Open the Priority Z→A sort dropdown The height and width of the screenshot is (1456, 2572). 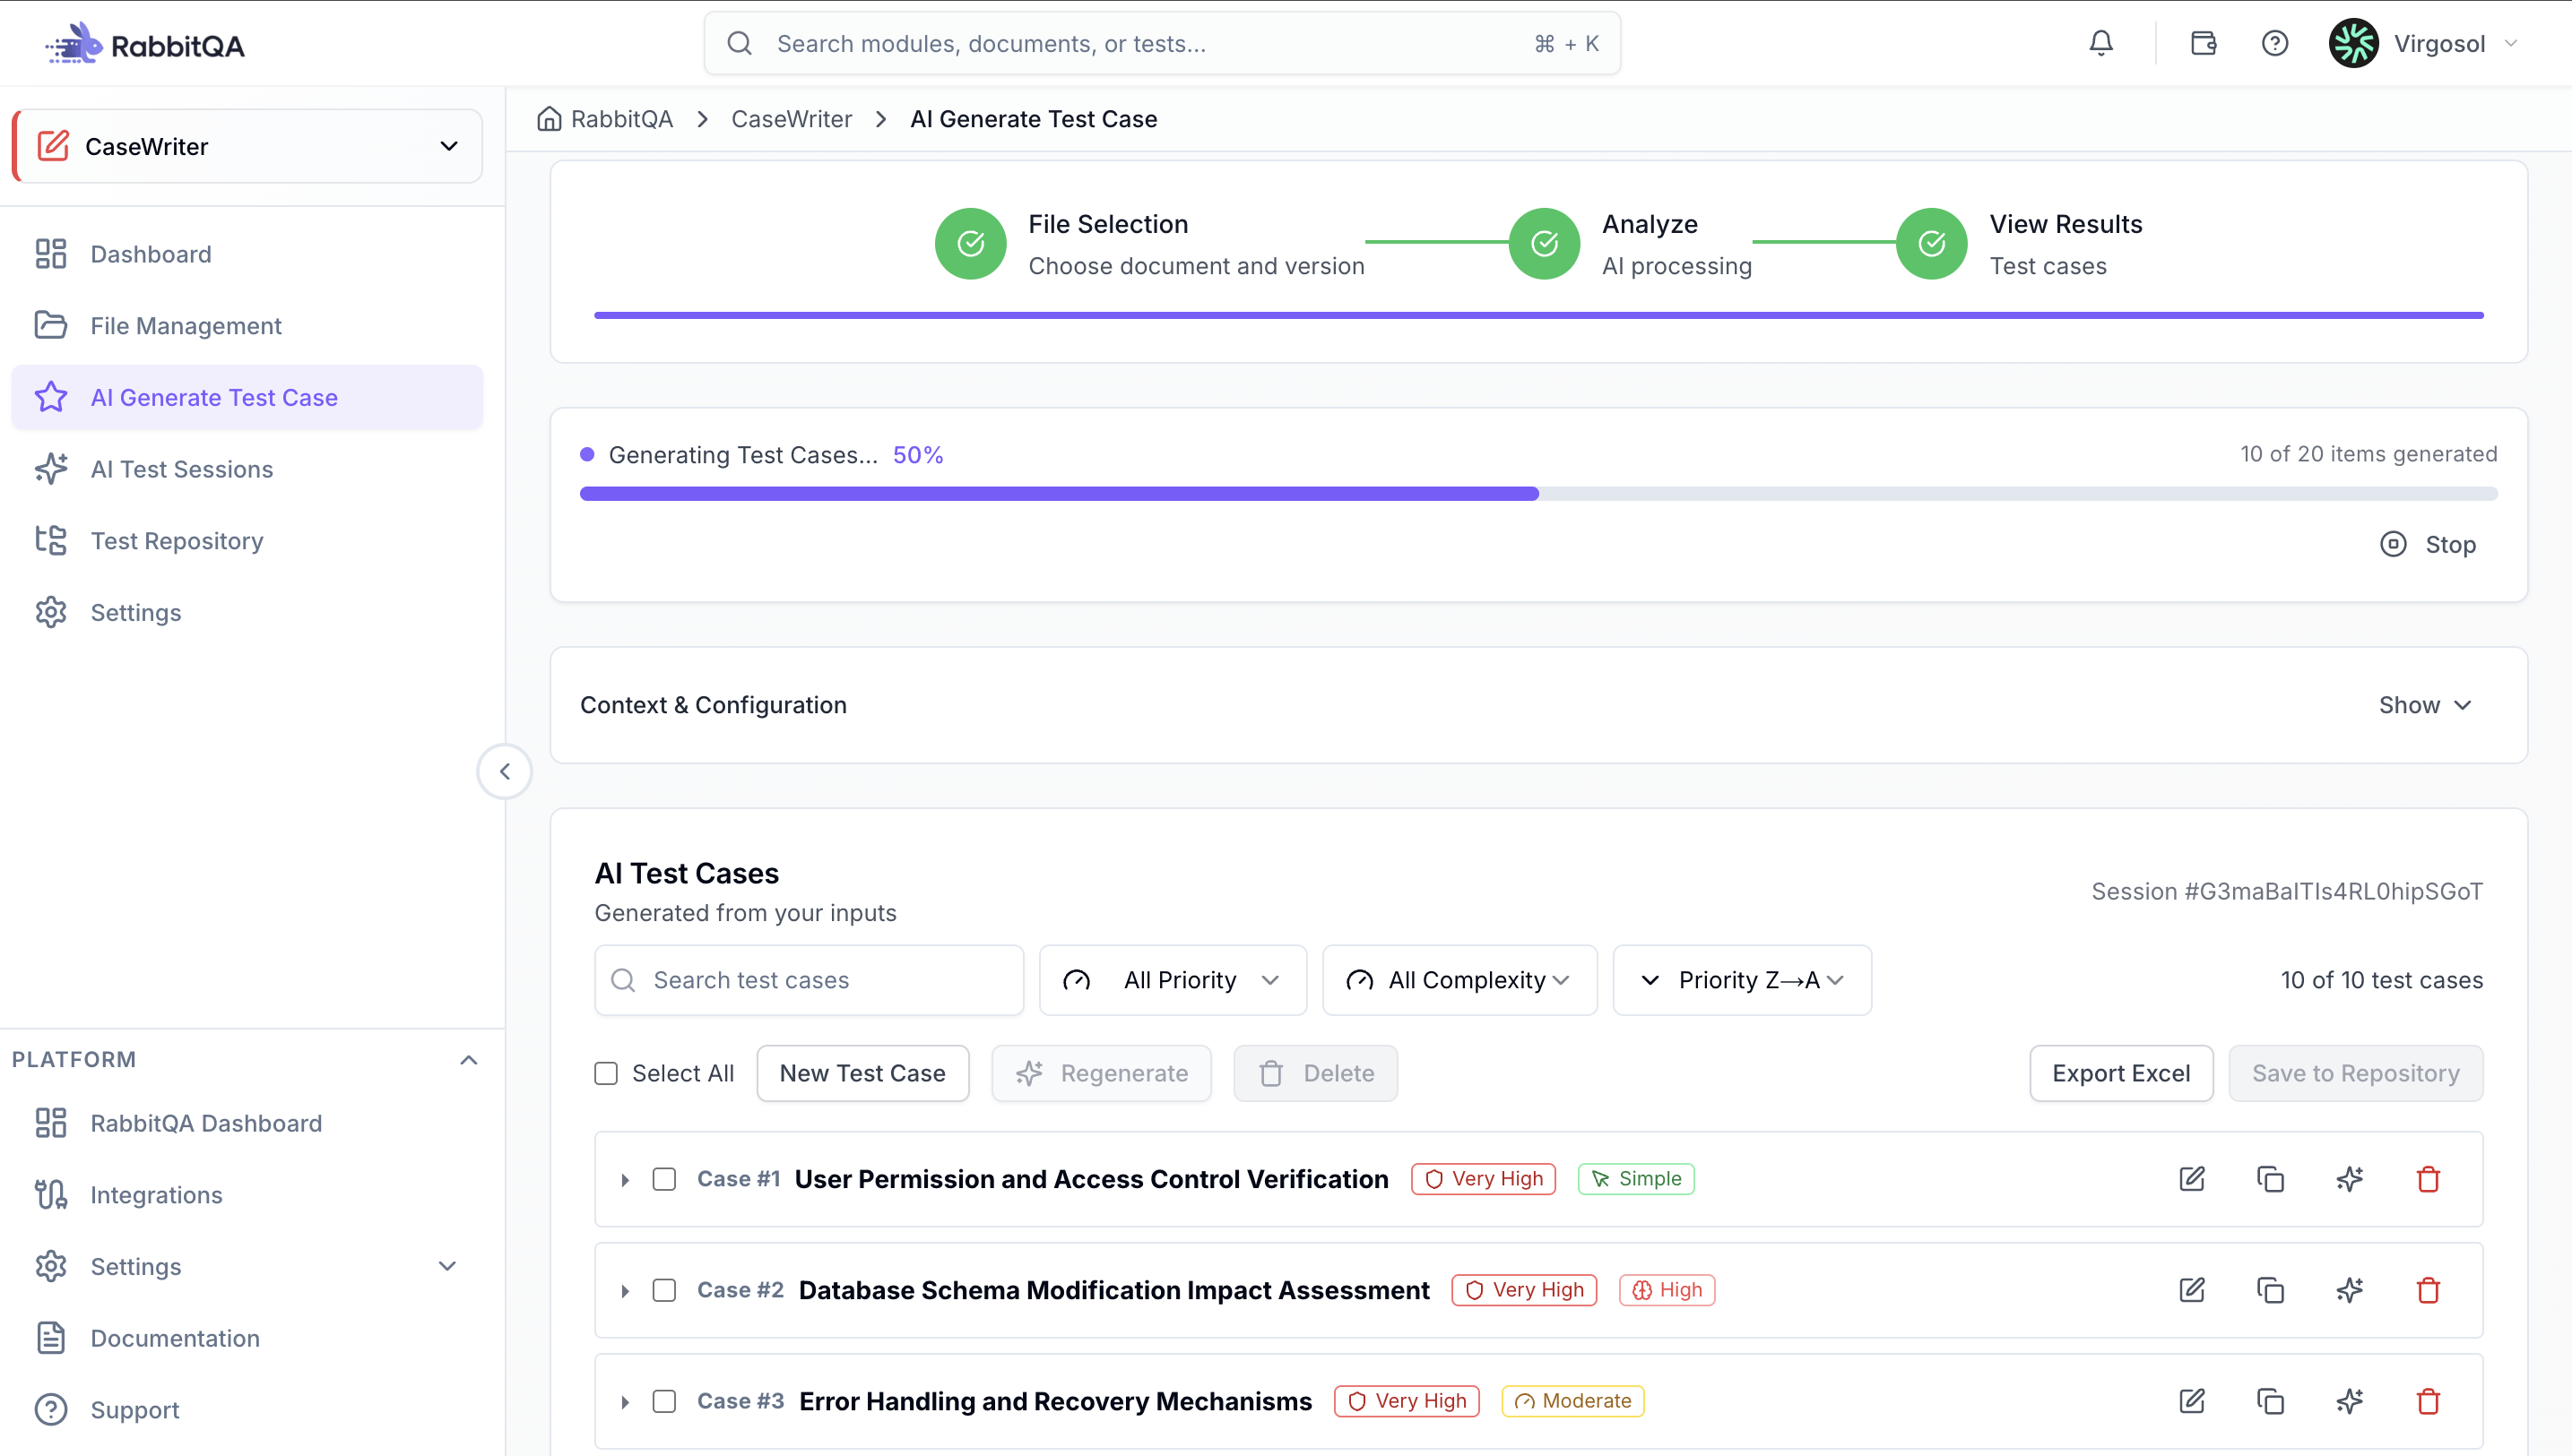1742,980
